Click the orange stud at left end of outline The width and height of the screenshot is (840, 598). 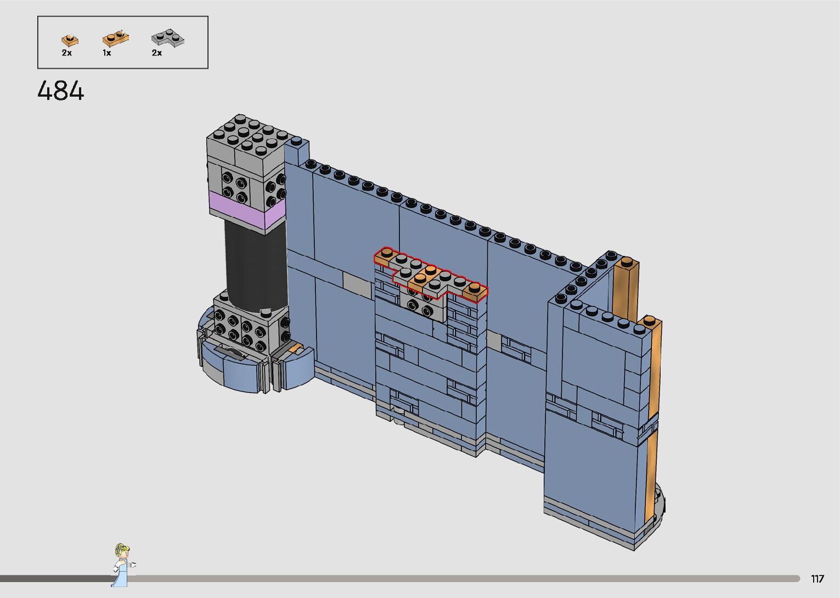(386, 255)
